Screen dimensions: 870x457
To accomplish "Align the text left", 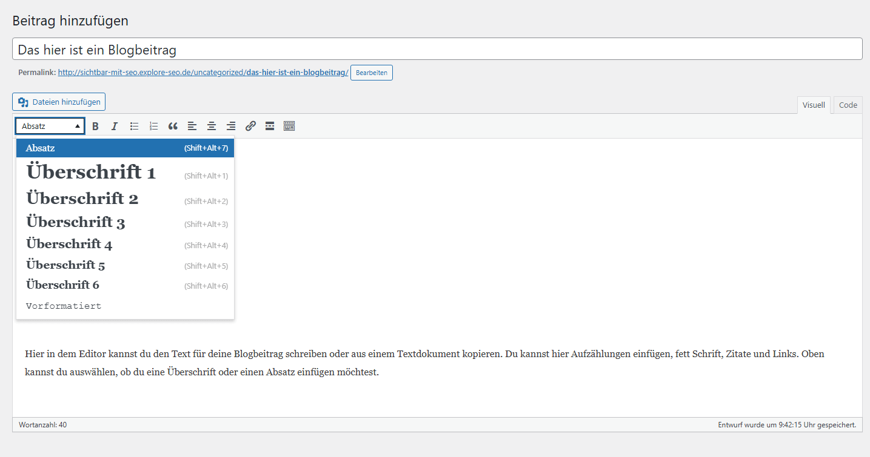I will coord(192,126).
